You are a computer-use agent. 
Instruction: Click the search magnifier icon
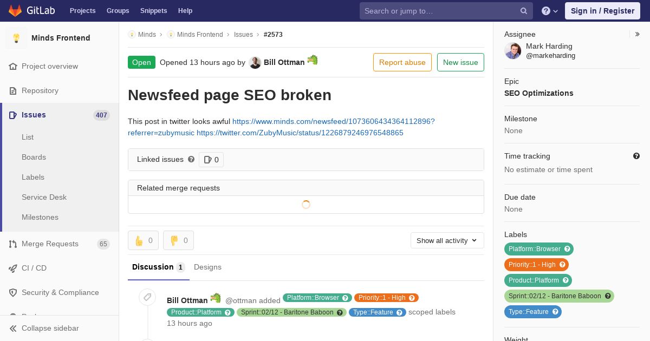[x=524, y=11]
